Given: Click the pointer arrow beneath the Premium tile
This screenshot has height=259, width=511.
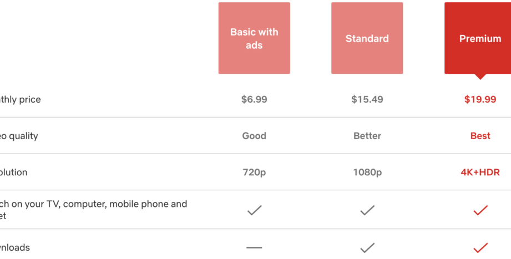Looking at the screenshot, I should [480, 77].
